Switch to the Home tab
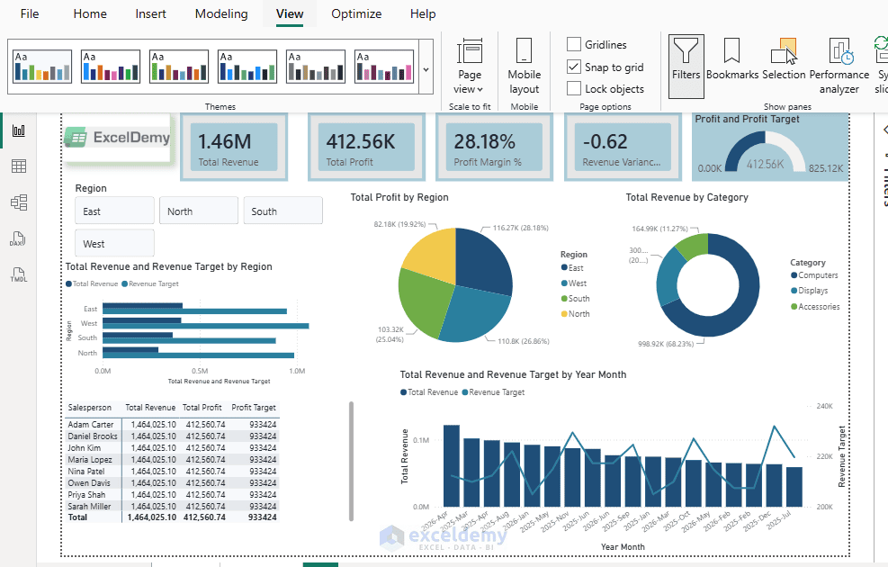Image resolution: width=888 pixels, height=567 pixels. pos(90,13)
